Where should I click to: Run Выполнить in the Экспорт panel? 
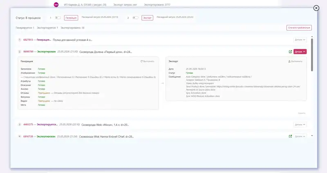[295, 61]
